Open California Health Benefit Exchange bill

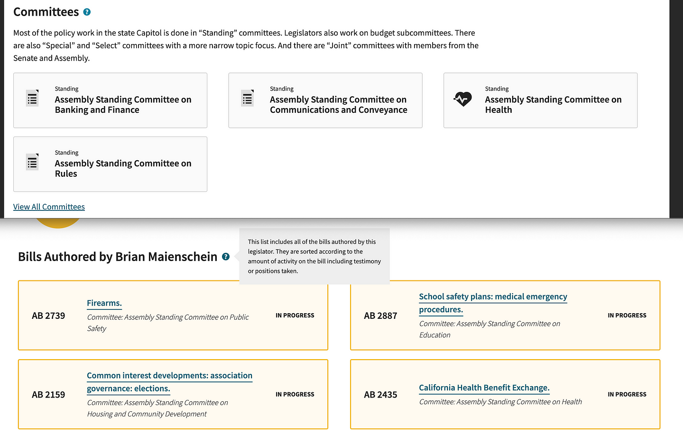coord(484,388)
